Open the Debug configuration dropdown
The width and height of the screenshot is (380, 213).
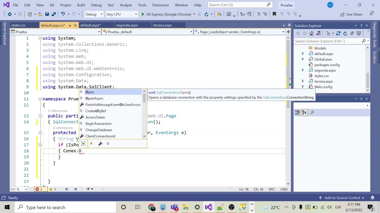[x=94, y=14]
